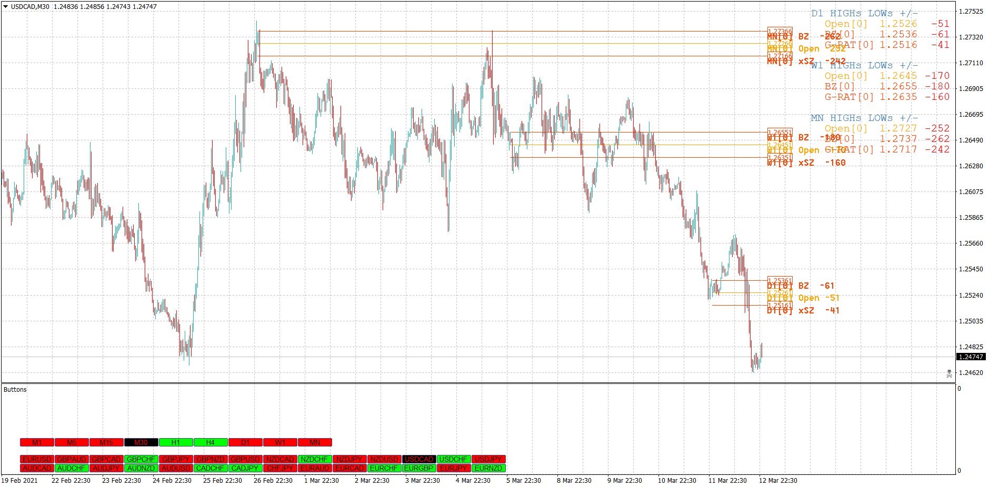
Task: Select the MN timeframe button
Action: coord(315,442)
